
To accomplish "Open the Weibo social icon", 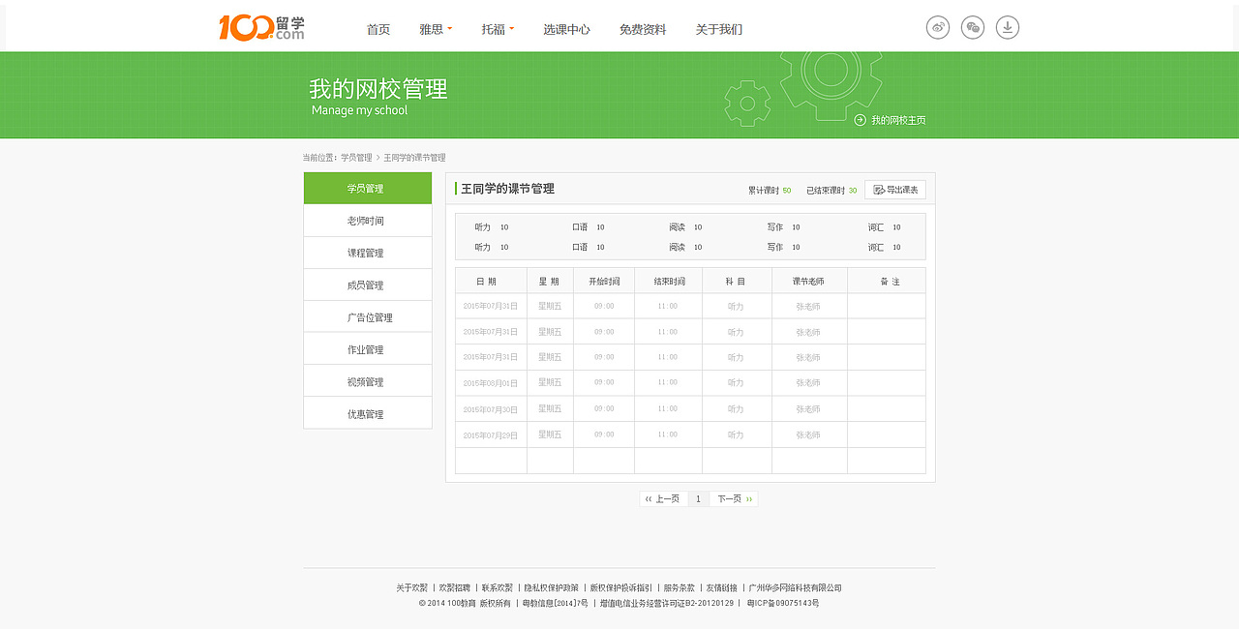I will [x=938, y=28].
